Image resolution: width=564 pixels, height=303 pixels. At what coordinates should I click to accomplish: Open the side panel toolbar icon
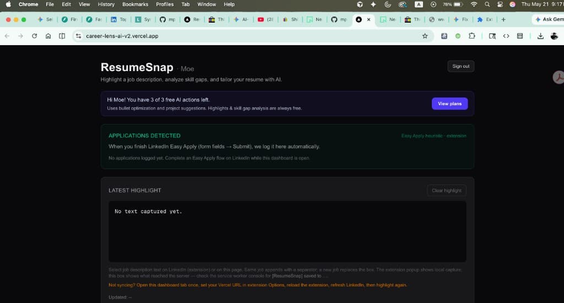[x=520, y=36]
